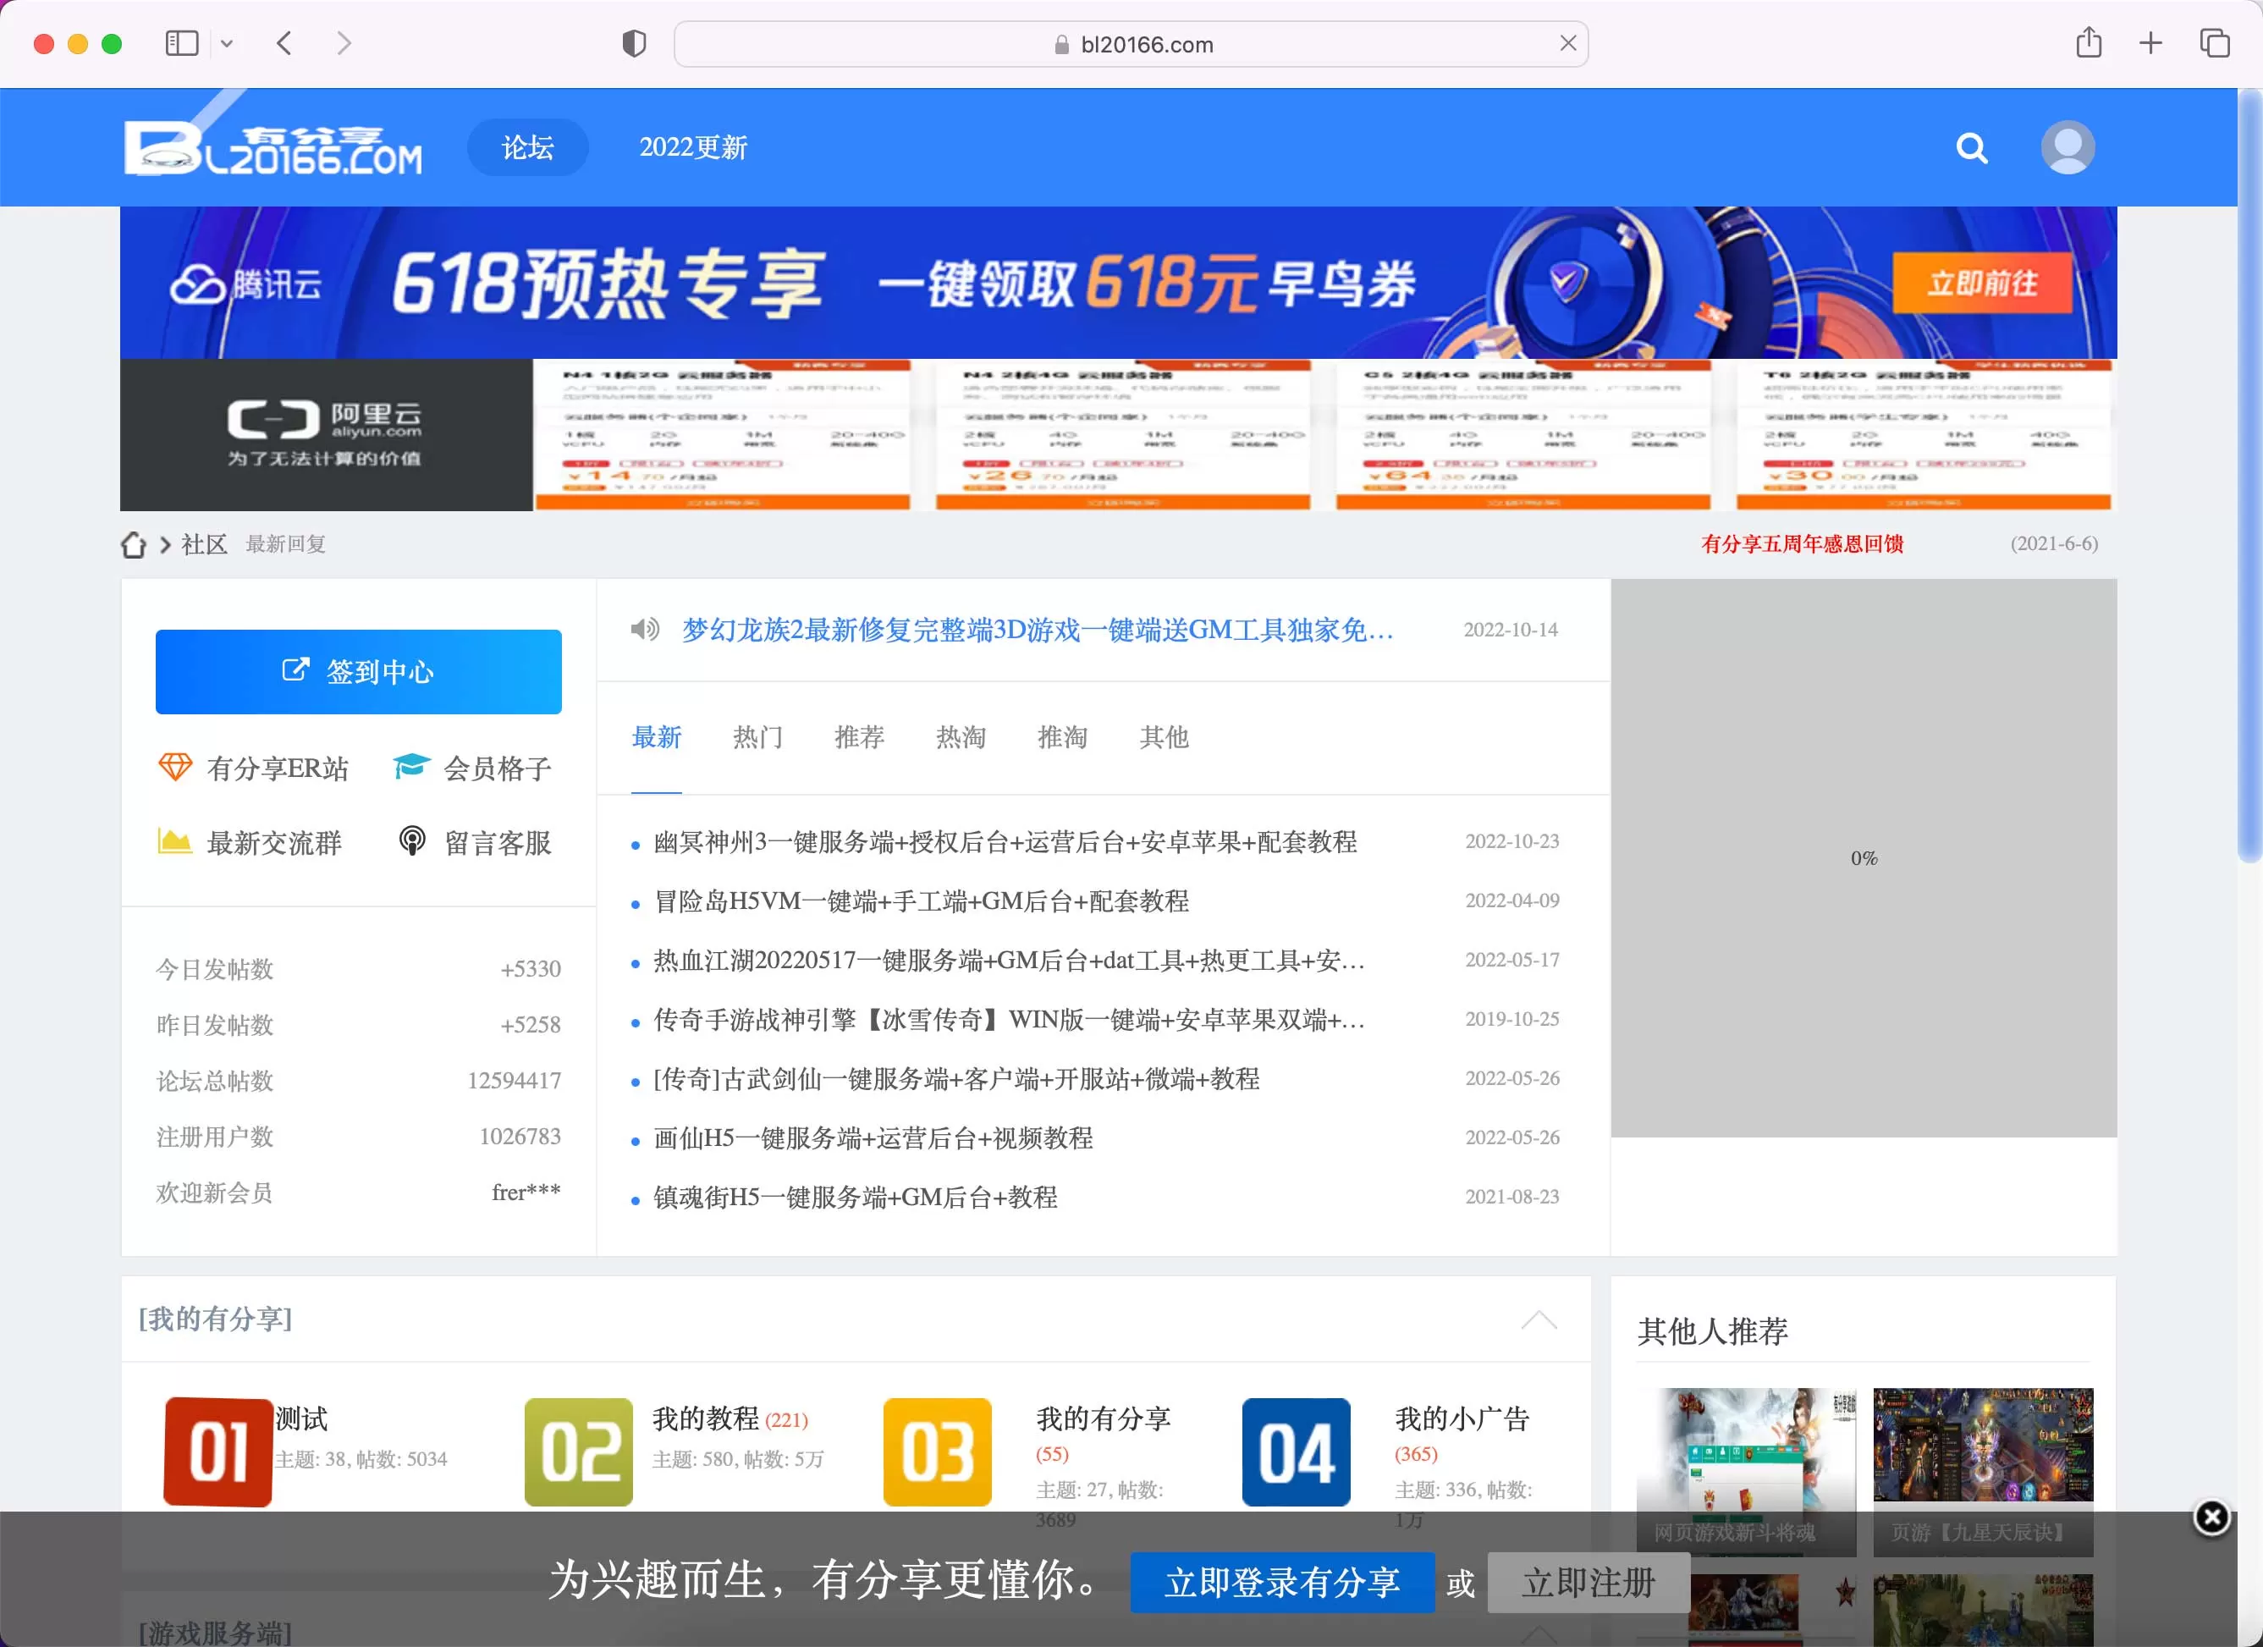Open the 会员格子 link
2263x1647 pixels.
coord(473,768)
